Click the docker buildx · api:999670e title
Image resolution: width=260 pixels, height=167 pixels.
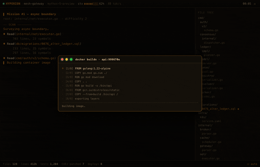97,59
